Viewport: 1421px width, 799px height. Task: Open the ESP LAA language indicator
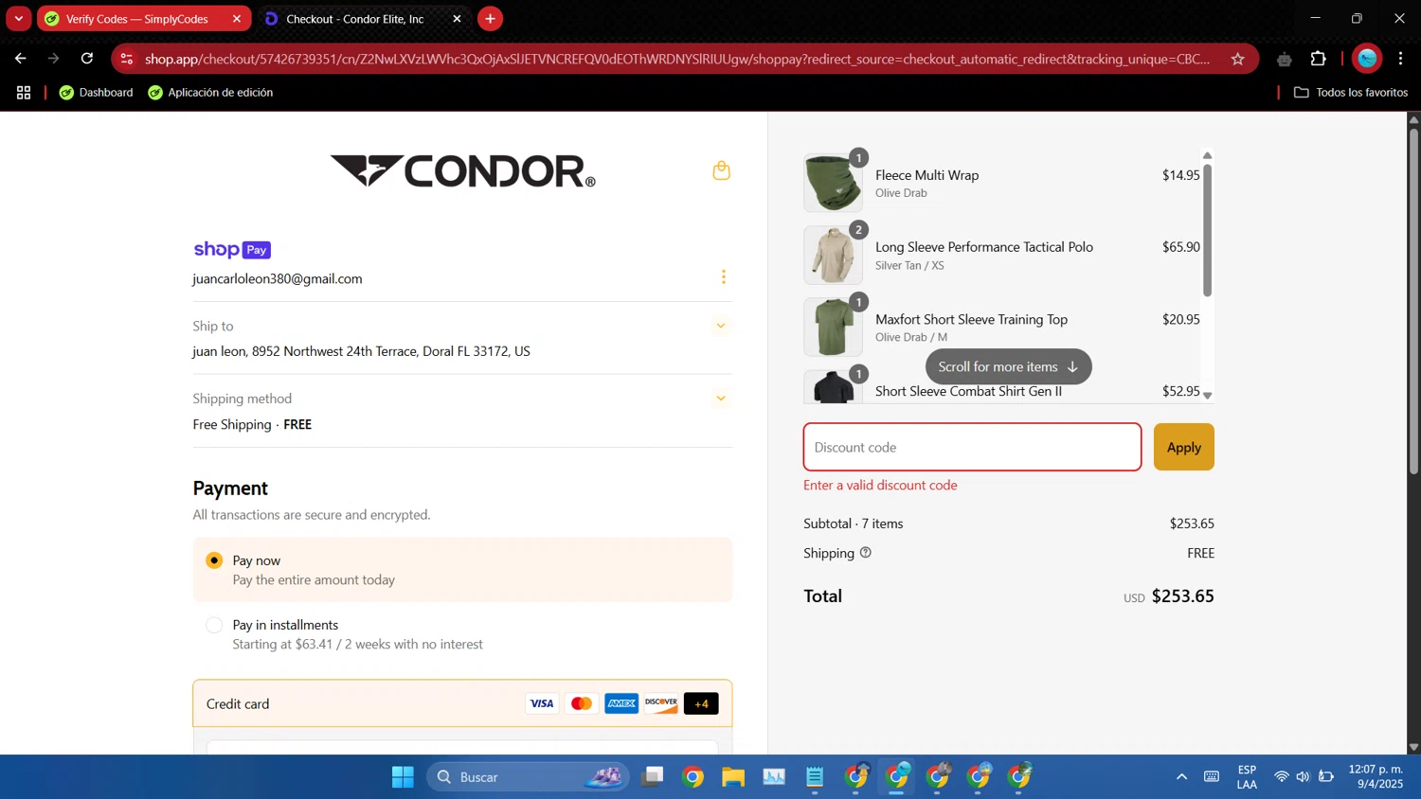(1247, 777)
